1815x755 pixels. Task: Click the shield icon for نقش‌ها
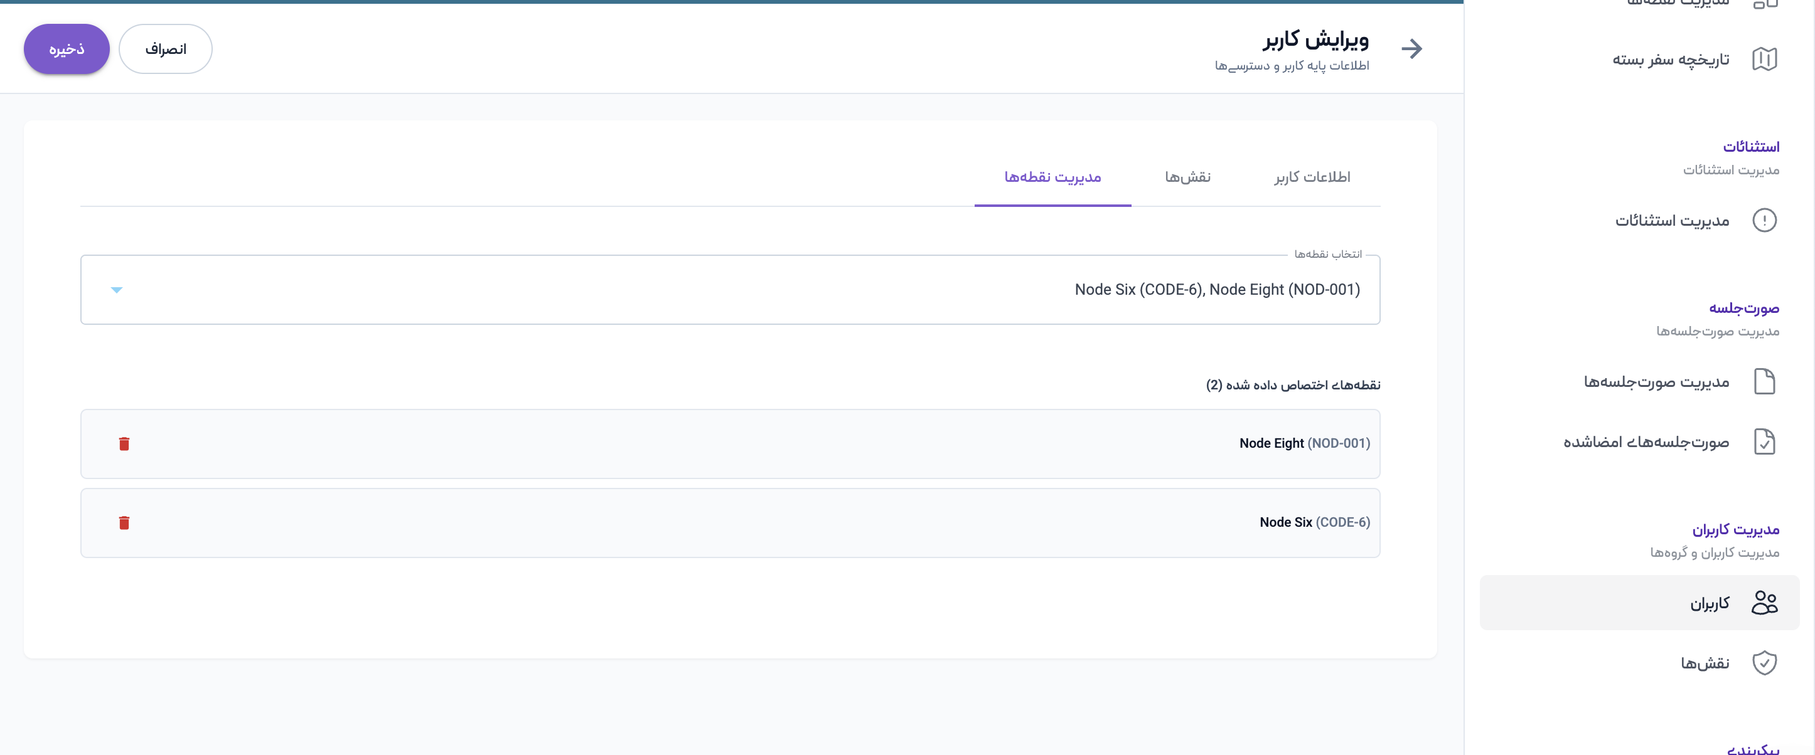(1764, 663)
